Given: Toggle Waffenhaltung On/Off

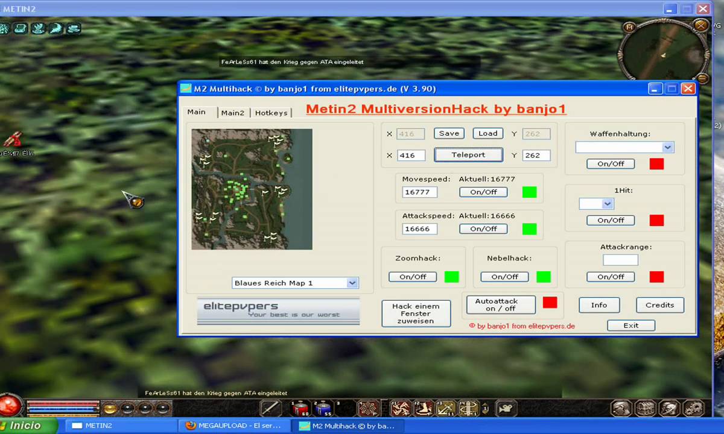Looking at the screenshot, I should coord(611,164).
